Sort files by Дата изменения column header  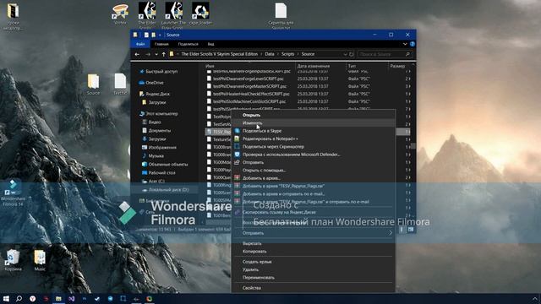click(314, 66)
